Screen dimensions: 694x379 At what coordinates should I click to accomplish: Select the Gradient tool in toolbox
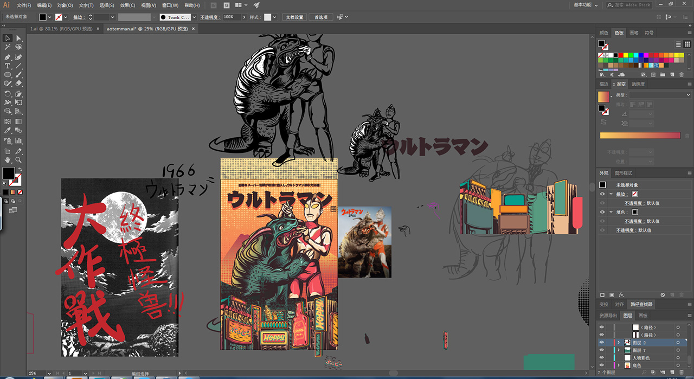[18, 121]
